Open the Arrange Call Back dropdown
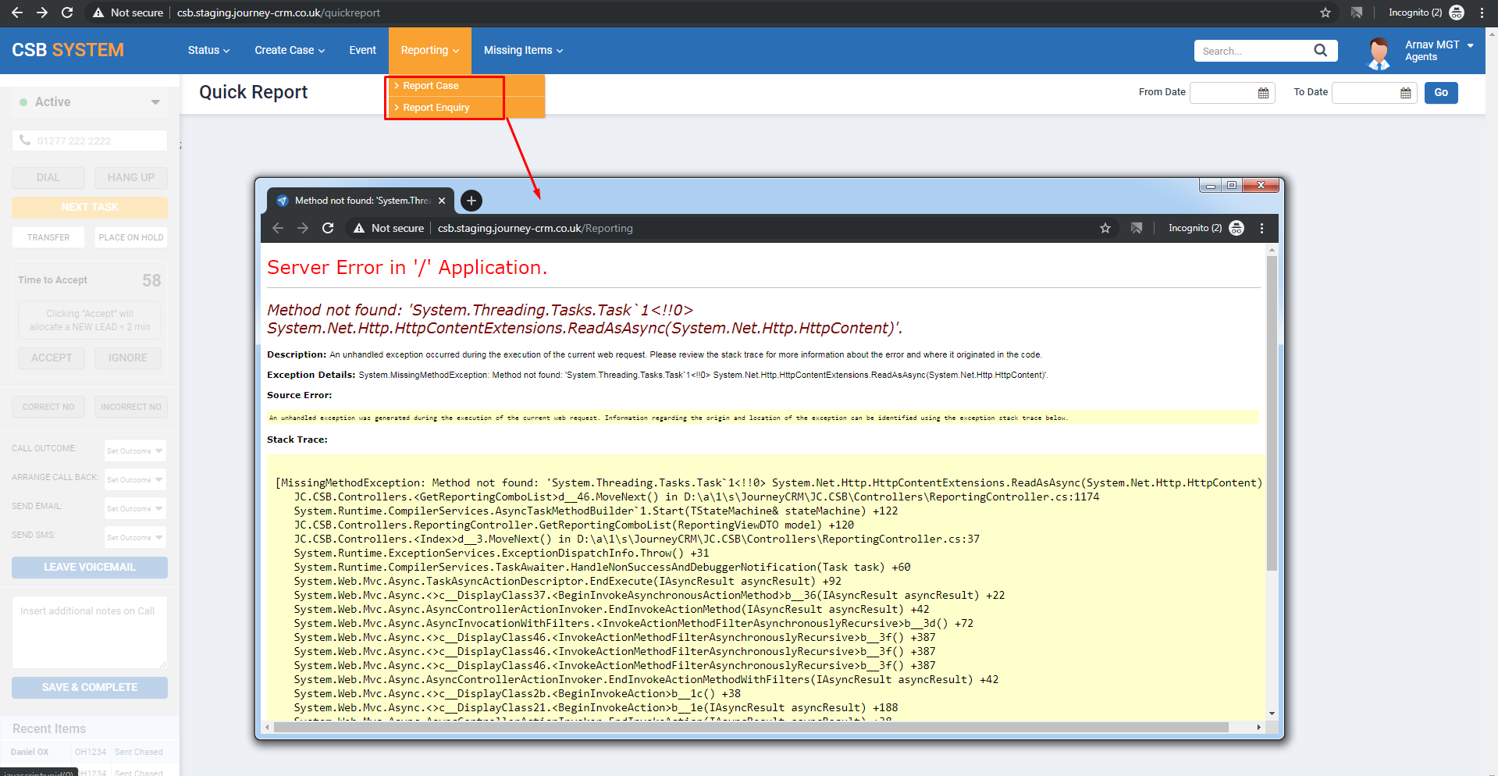 point(135,479)
